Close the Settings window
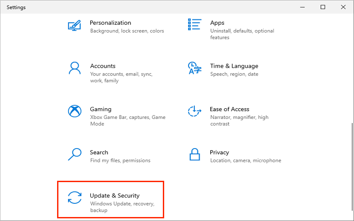The height and width of the screenshot is (221, 354). (343, 7)
